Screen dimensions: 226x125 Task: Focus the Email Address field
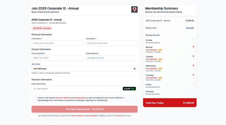pos(112,58)
